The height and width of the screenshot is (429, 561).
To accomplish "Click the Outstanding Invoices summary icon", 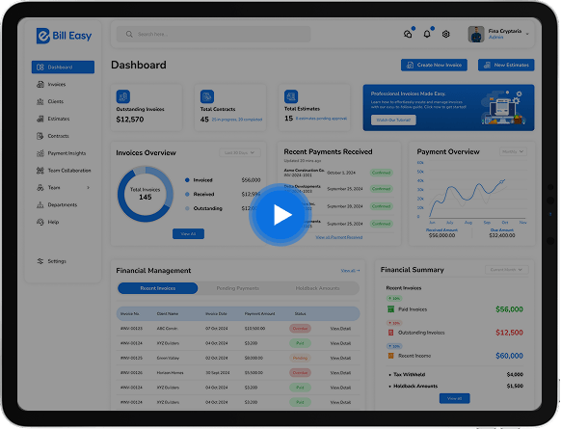I will tap(390, 333).
